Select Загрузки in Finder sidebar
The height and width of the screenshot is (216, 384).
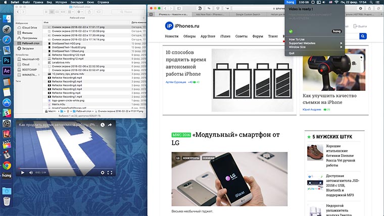[x=28, y=48]
